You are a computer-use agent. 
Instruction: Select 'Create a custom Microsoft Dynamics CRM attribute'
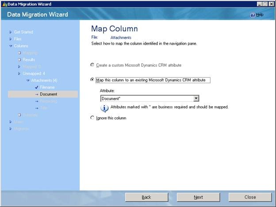click(x=92, y=65)
